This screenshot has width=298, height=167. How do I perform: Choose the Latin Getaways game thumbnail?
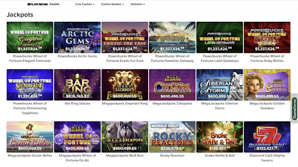219,37
